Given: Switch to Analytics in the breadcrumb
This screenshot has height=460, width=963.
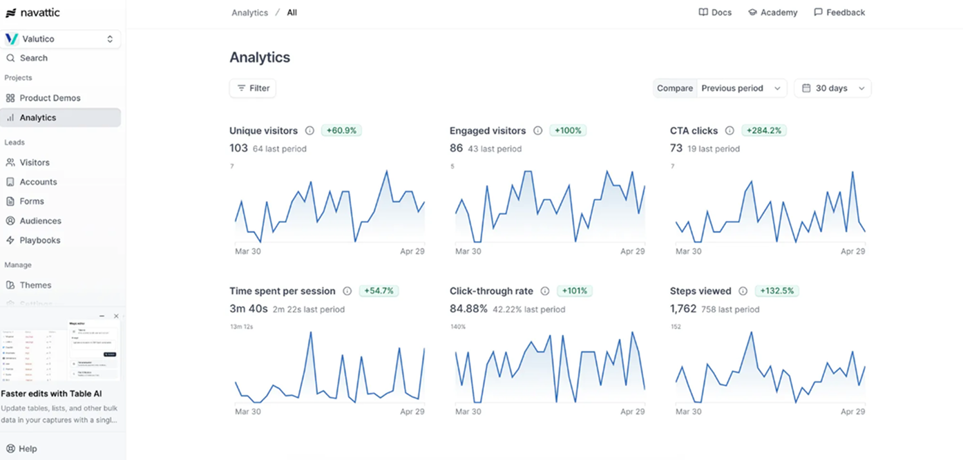Looking at the screenshot, I should pos(249,12).
